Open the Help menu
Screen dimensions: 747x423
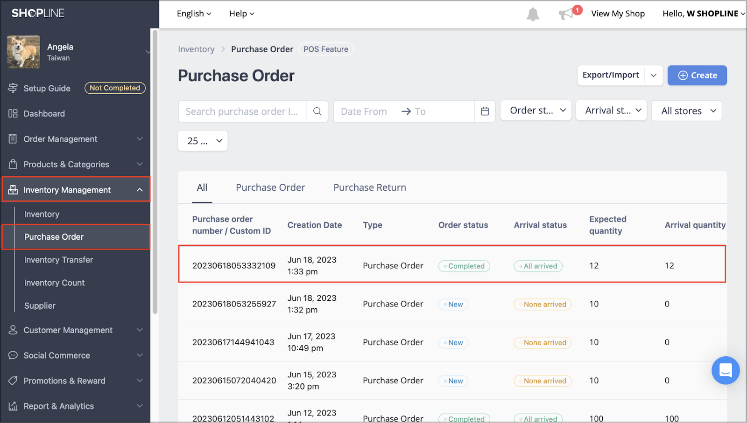(x=241, y=14)
